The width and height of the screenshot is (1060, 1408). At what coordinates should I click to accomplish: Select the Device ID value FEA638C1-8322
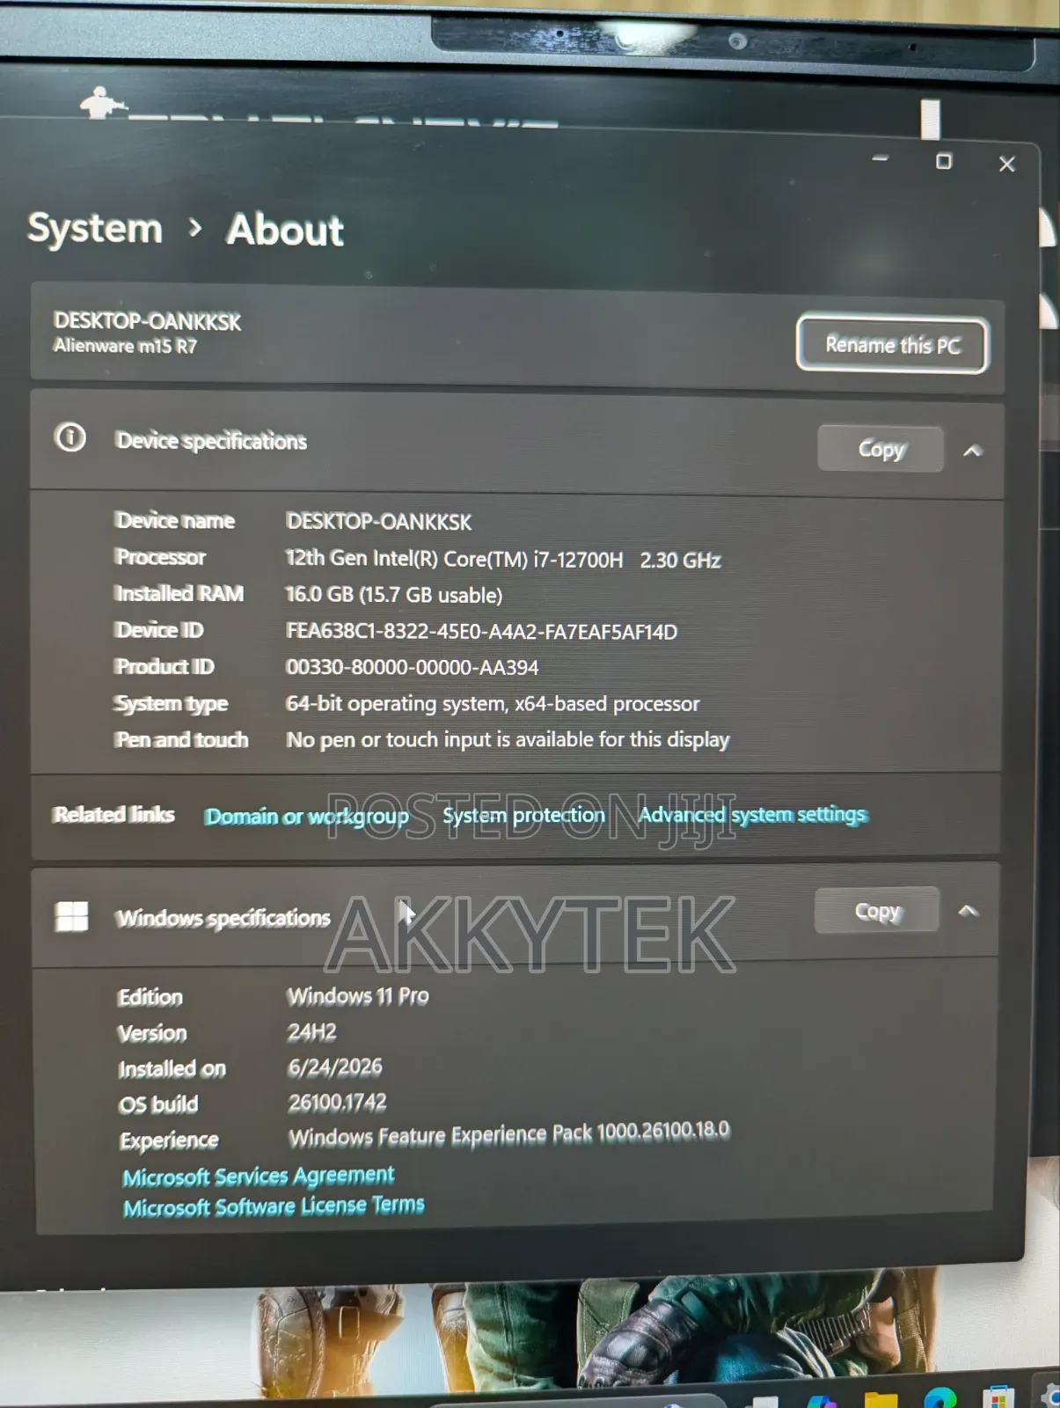tap(481, 632)
